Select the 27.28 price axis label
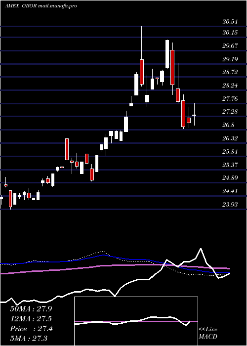Image resolution: width=247 pixels, height=346 pixels. coord(230,112)
